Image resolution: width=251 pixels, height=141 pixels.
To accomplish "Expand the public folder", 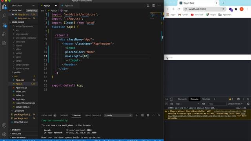I will coord(17,72).
